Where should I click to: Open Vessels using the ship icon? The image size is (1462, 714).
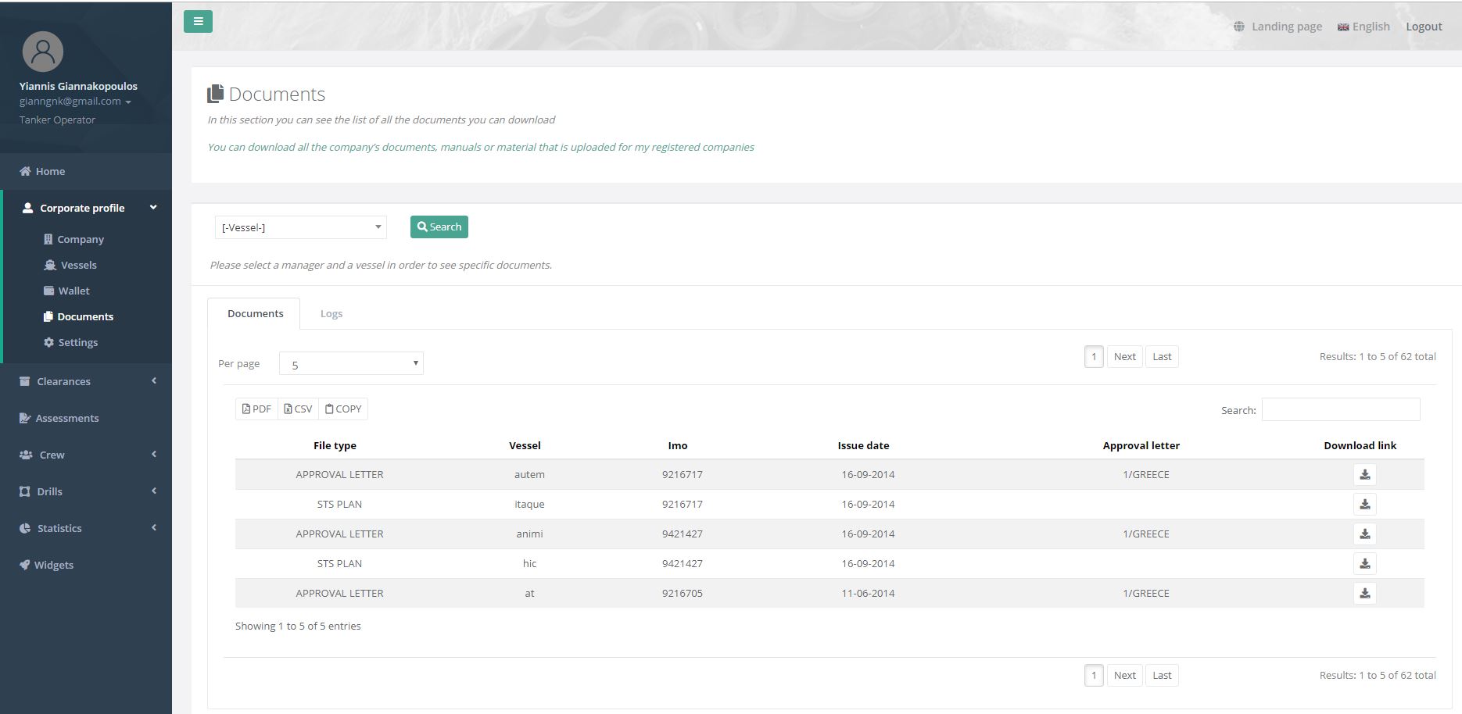(49, 265)
